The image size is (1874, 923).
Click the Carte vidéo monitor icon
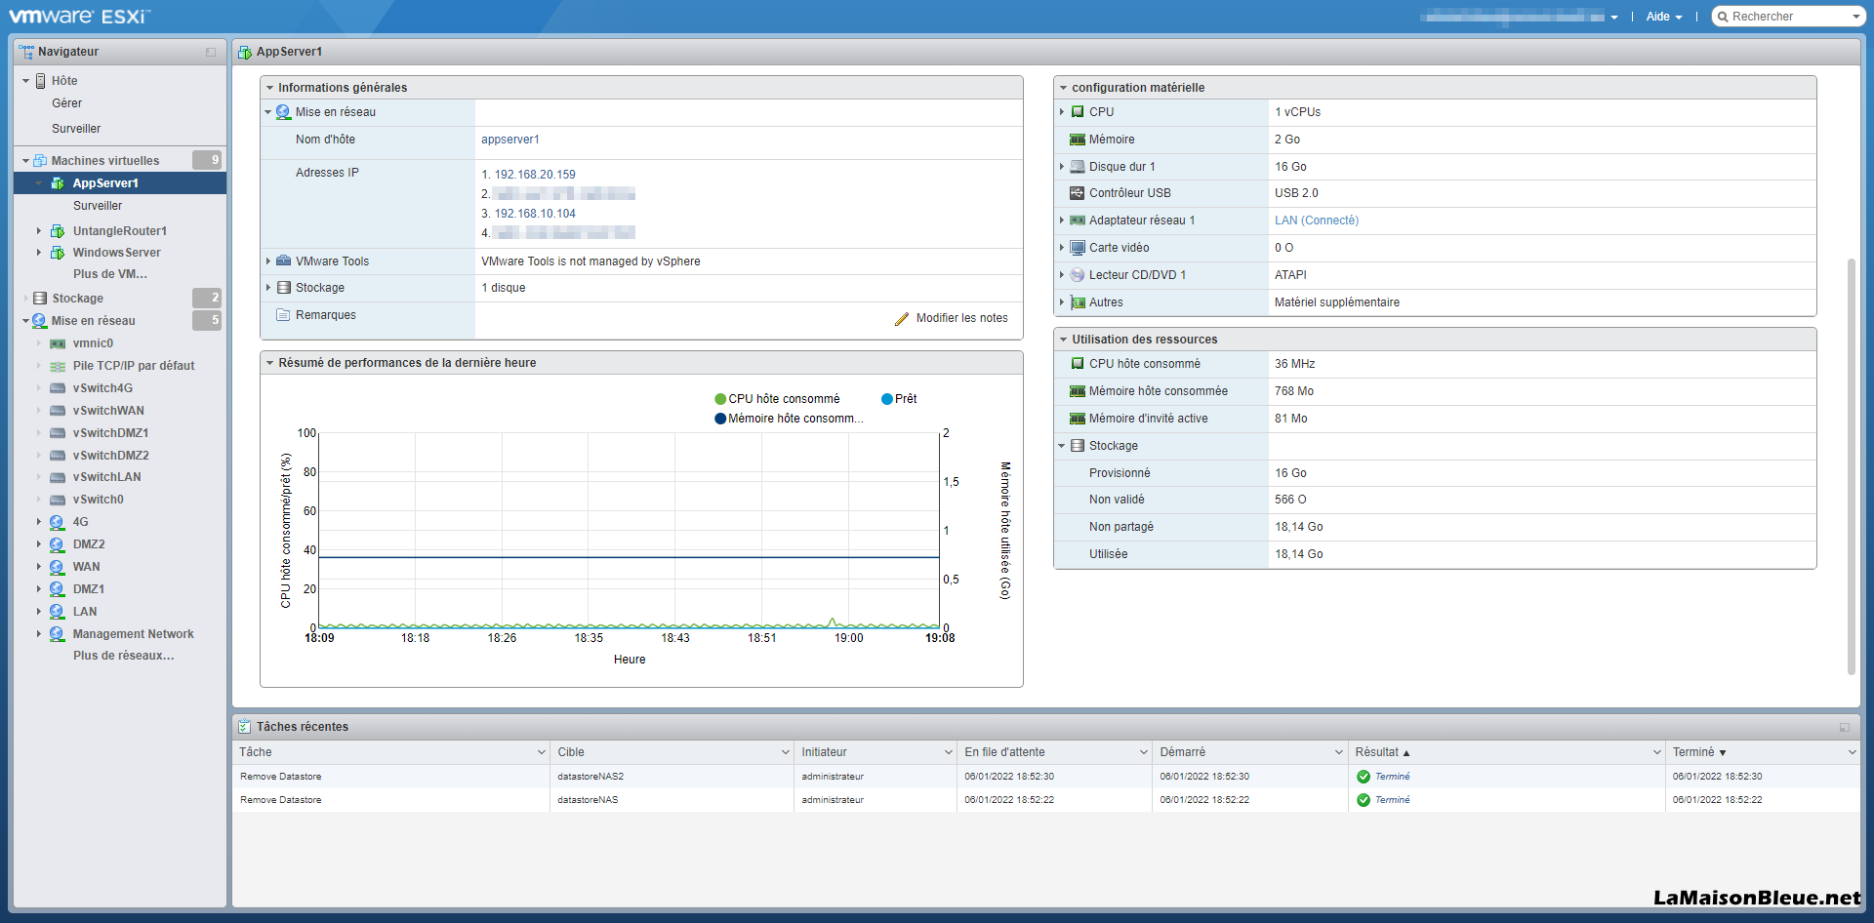pyautogui.click(x=1078, y=248)
